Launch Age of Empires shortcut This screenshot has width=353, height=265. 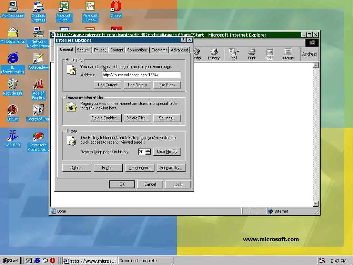coord(38,89)
